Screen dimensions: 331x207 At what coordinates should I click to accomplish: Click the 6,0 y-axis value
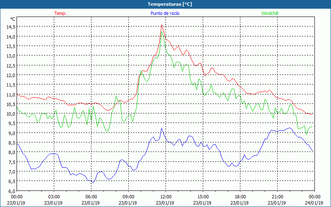point(12,191)
